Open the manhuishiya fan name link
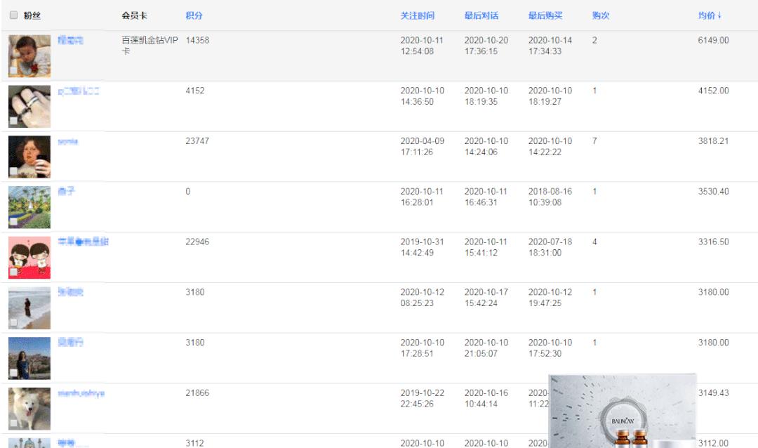The width and height of the screenshot is (758, 448). pyautogui.click(x=81, y=393)
